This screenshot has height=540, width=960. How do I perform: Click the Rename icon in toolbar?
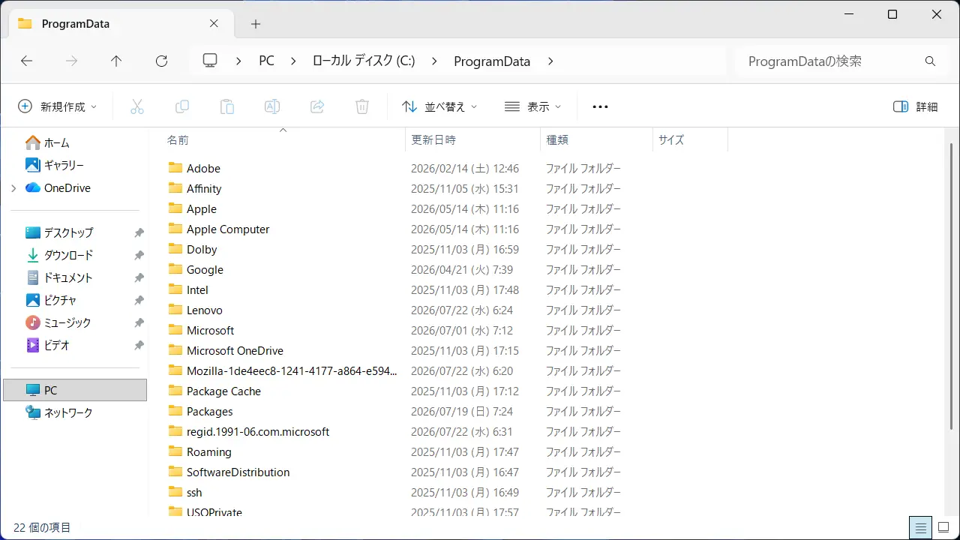point(272,106)
